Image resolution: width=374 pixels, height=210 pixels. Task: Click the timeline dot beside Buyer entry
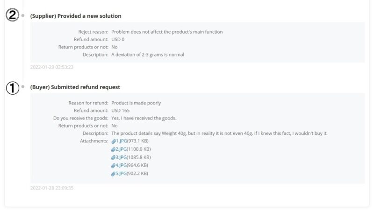pos(23,87)
